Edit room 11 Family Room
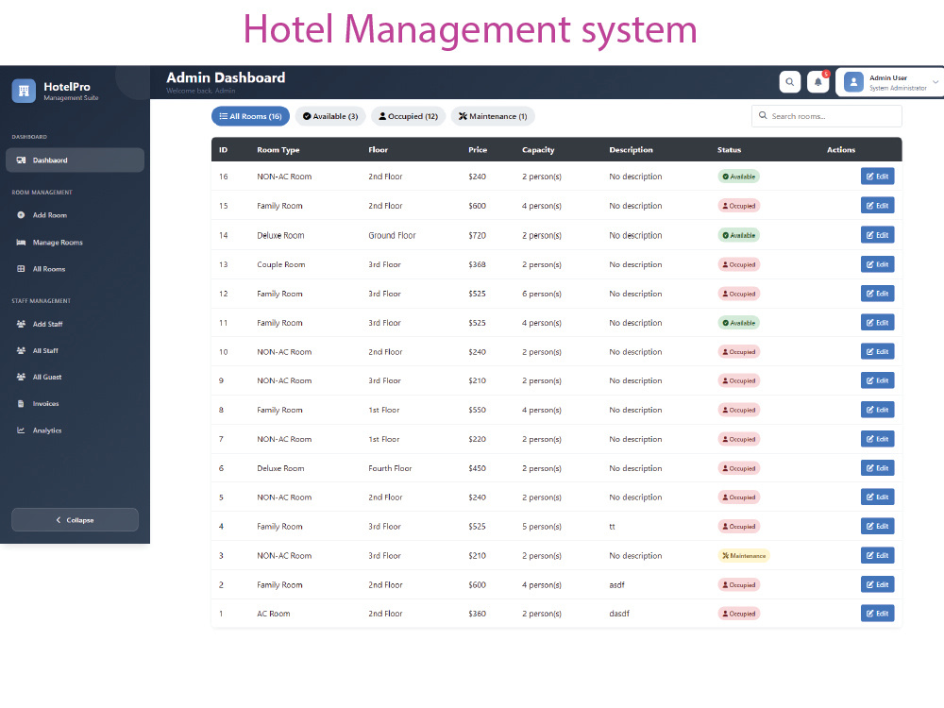 point(877,323)
